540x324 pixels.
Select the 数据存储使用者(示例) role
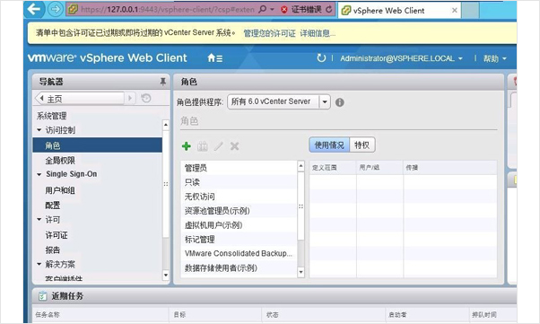(239, 267)
